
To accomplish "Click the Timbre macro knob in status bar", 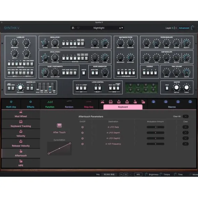I will [161, 175].
